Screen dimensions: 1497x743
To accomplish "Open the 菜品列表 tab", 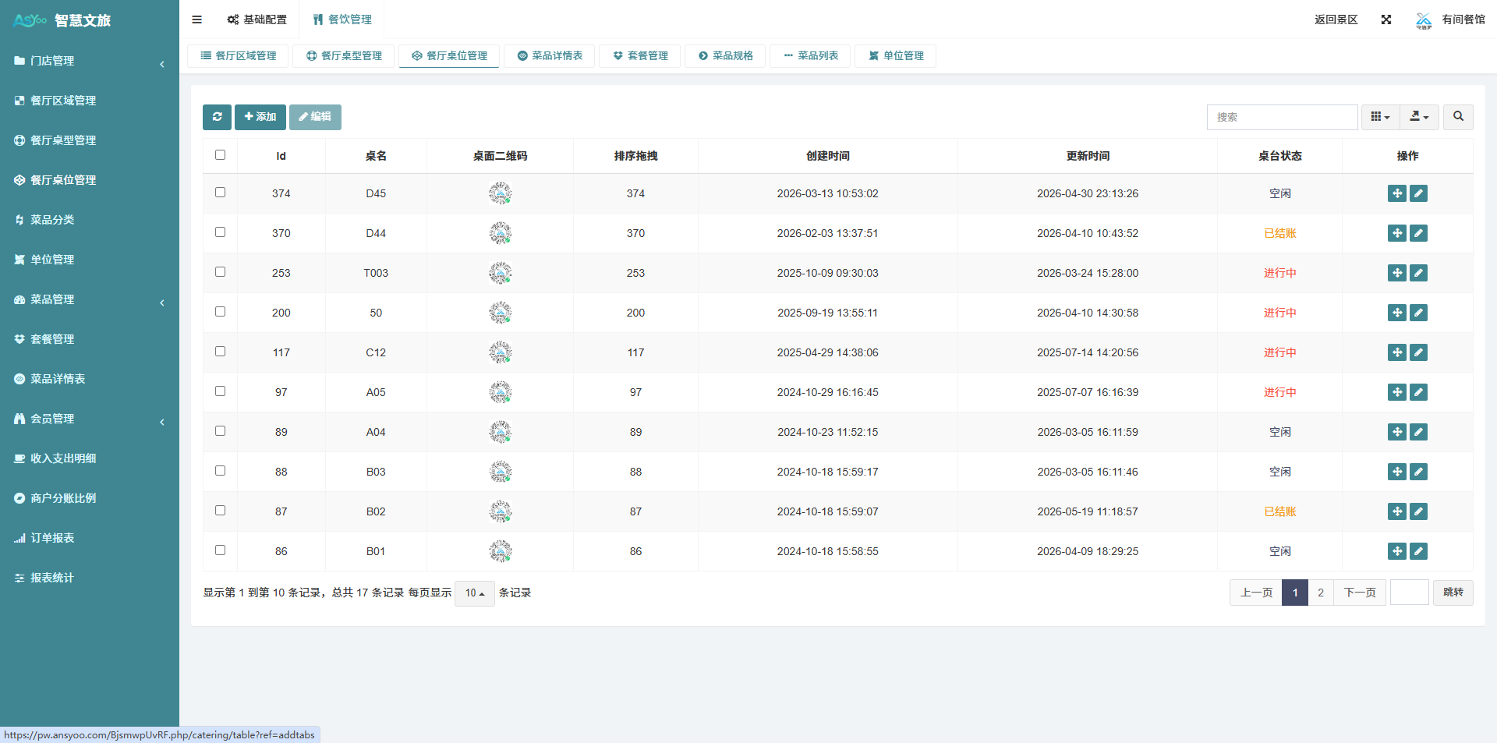I will (811, 56).
